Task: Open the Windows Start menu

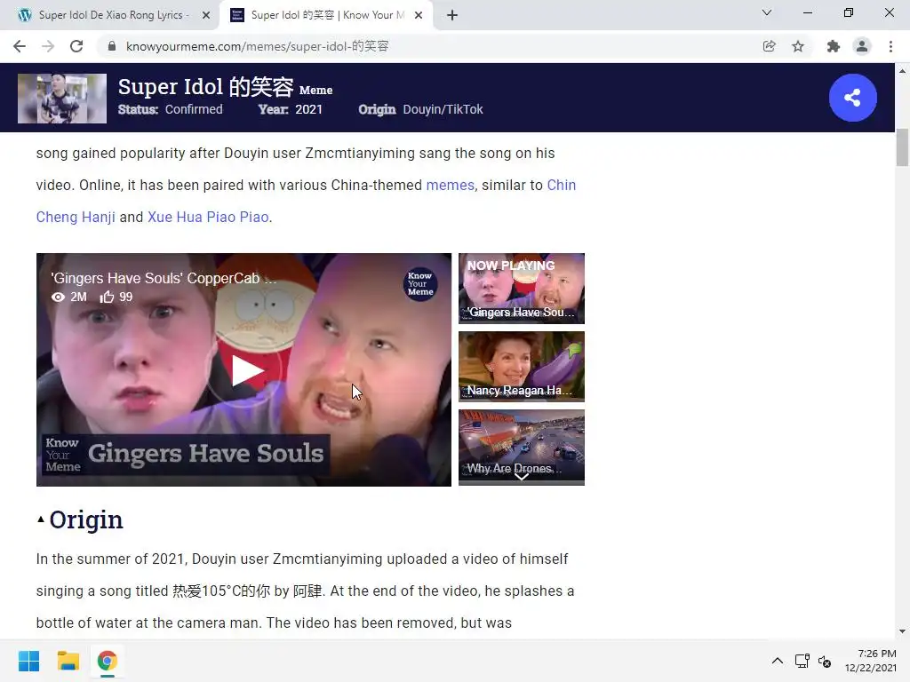Action: [28, 661]
